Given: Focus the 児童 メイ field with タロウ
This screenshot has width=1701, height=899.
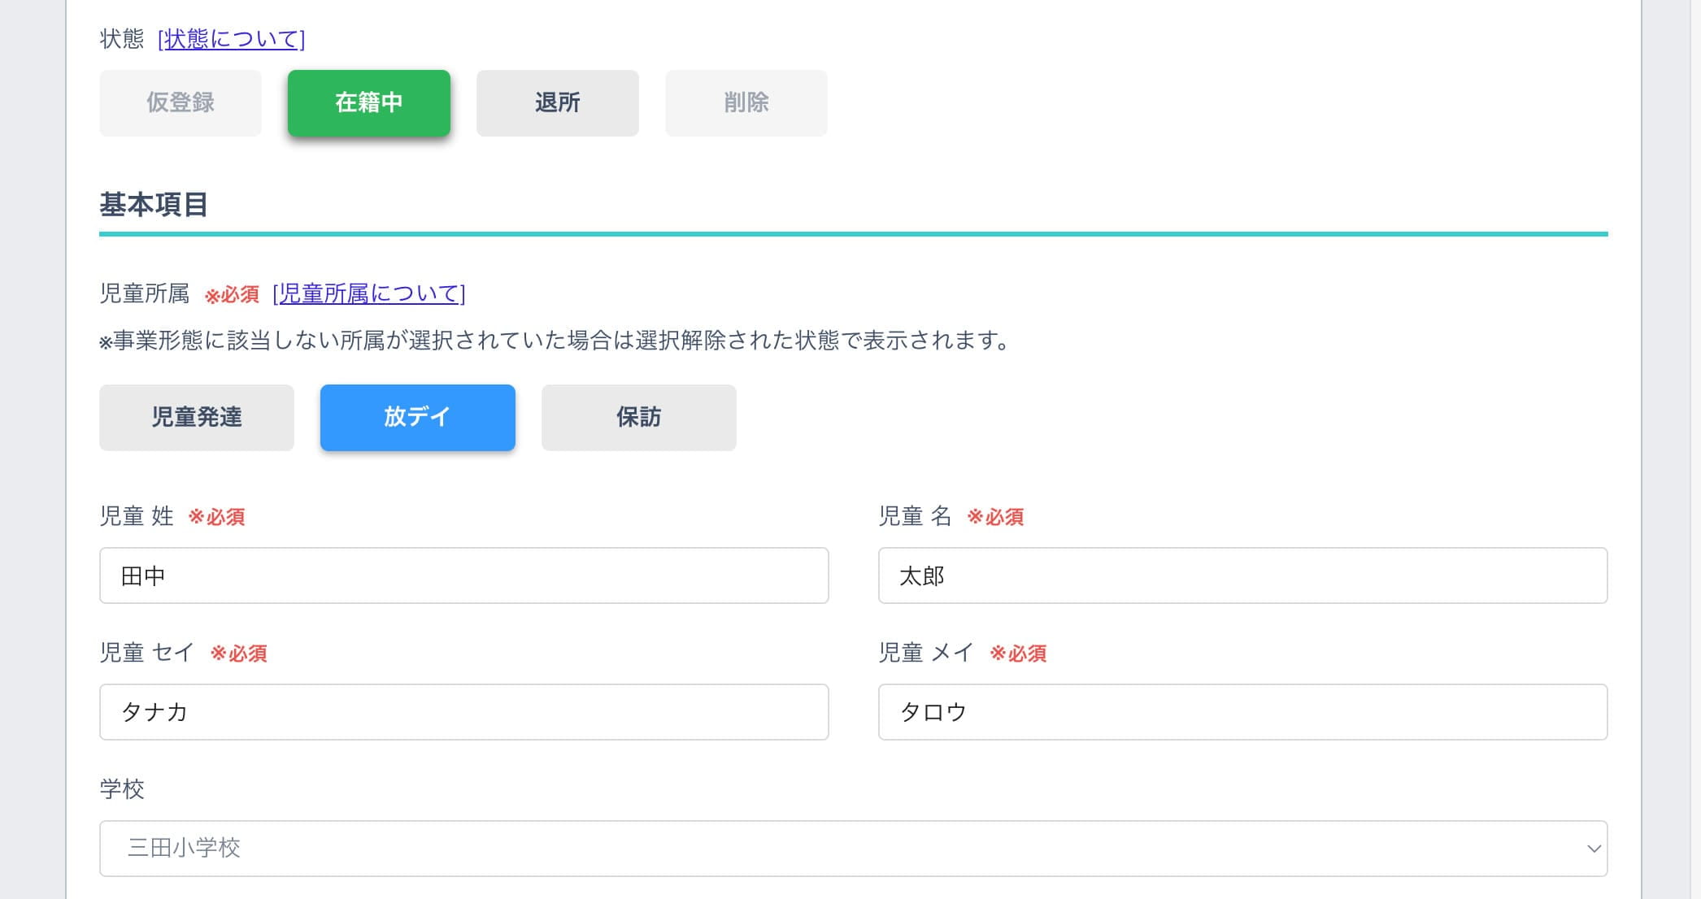Looking at the screenshot, I should (x=1243, y=712).
